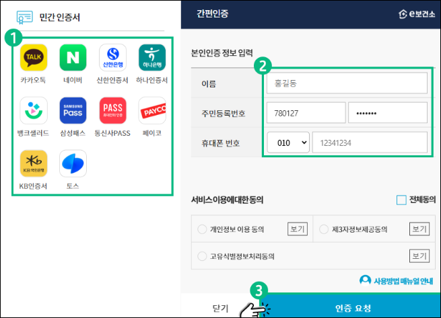Open the 사용방법 매뉴얼 안내 help link

(x=397, y=280)
